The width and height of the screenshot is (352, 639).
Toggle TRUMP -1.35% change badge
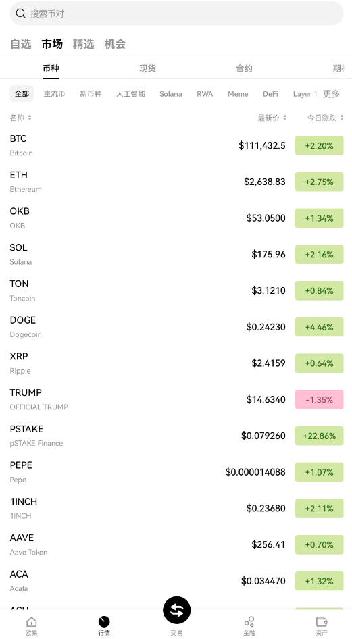tap(320, 399)
